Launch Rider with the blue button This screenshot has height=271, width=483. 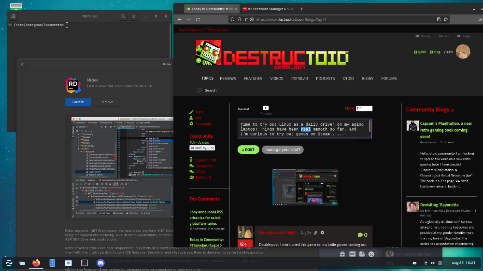78,102
